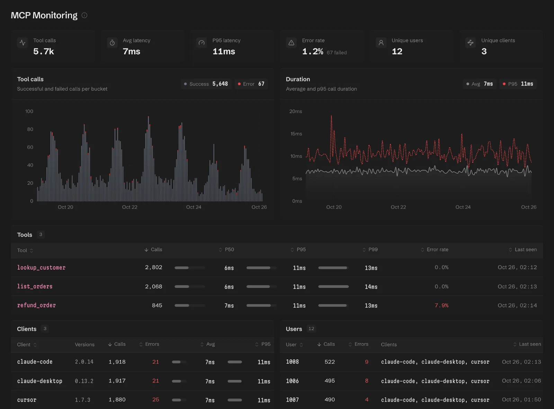This screenshot has height=409, width=554.
Task: Click the Versions column header in Clients table
Action: [84, 345]
